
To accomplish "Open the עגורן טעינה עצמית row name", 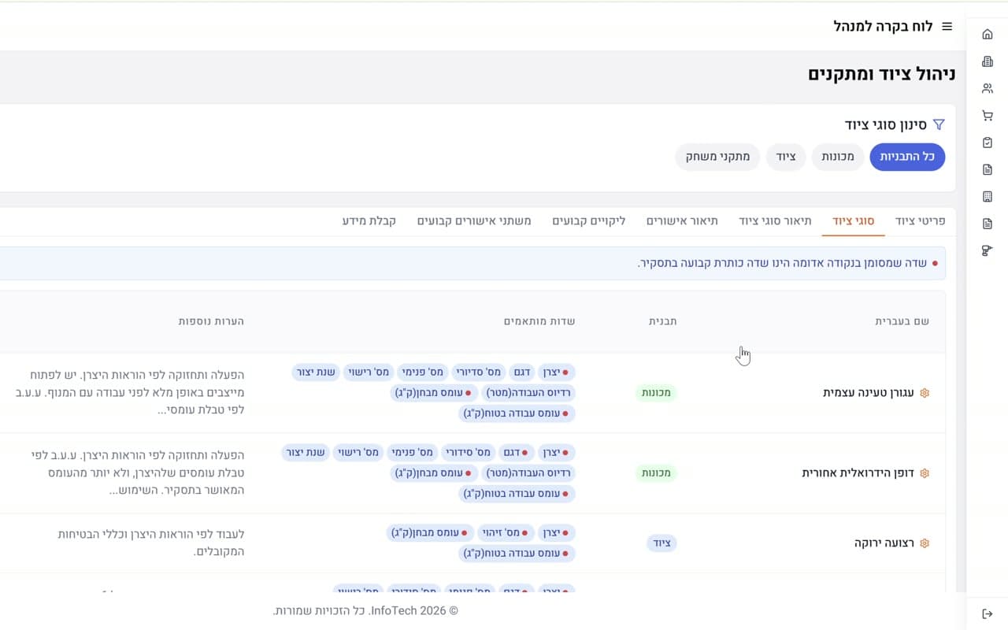I will (x=869, y=392).
